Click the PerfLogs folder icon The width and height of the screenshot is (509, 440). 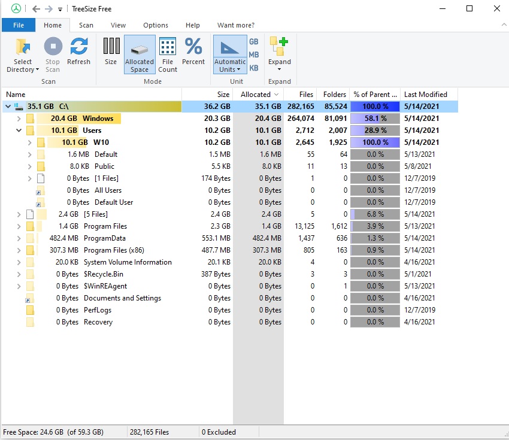(30, 310)
